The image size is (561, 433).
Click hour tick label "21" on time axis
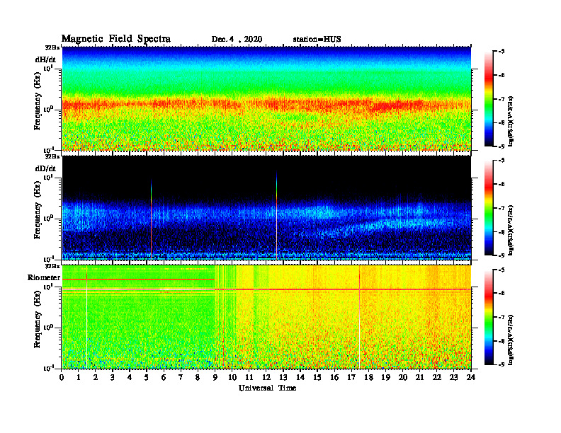pyautogui.click(x=419, y=378)
